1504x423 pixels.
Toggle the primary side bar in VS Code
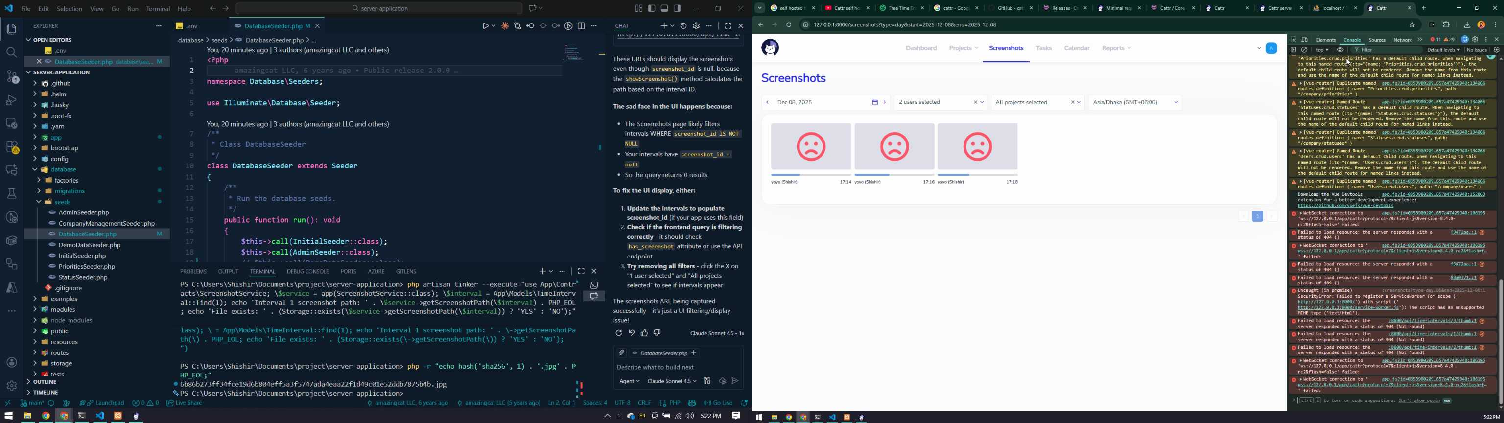point(652,9)
